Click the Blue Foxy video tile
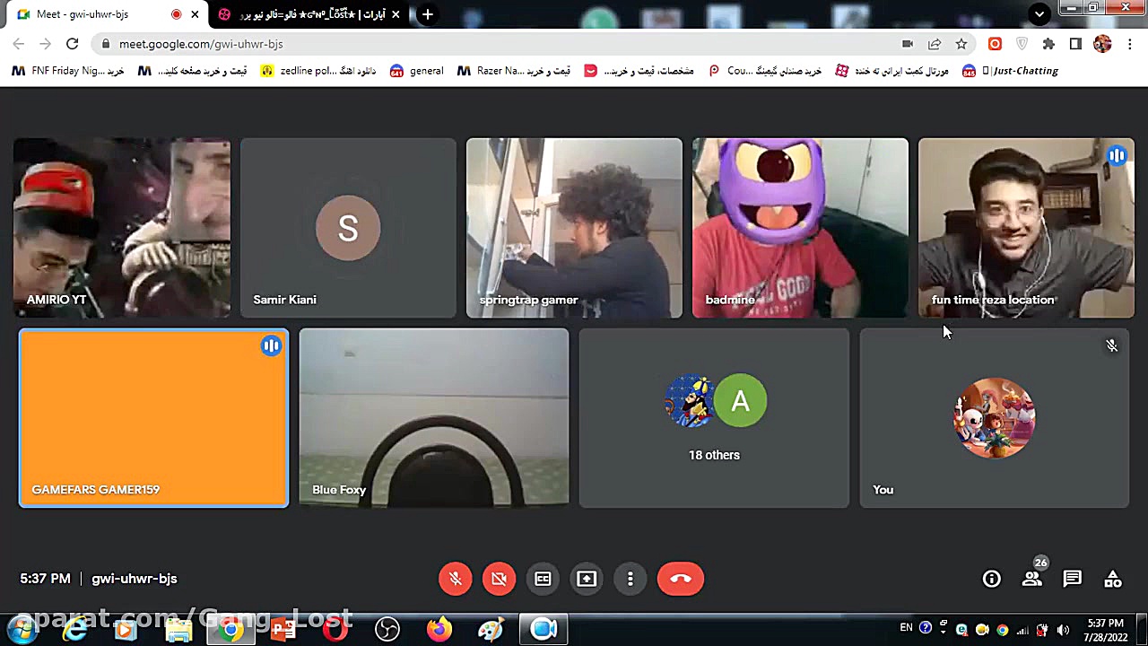This screenshot has width=1148, height=646. pyautogui.click(x=434, y=418)
